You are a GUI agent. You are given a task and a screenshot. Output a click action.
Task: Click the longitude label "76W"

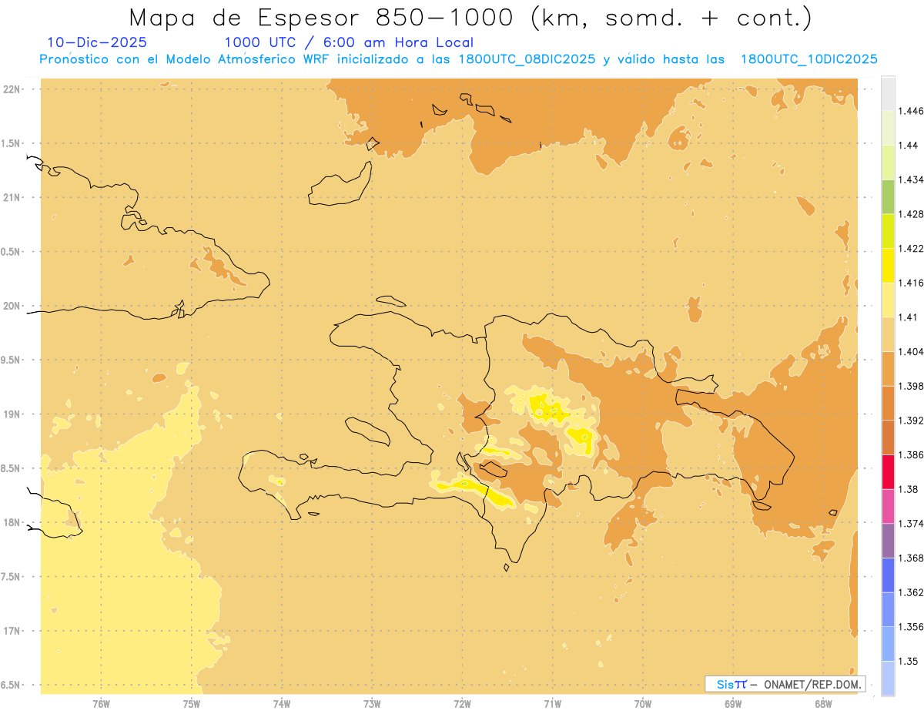pyautogui.click(x=101, y=703)
